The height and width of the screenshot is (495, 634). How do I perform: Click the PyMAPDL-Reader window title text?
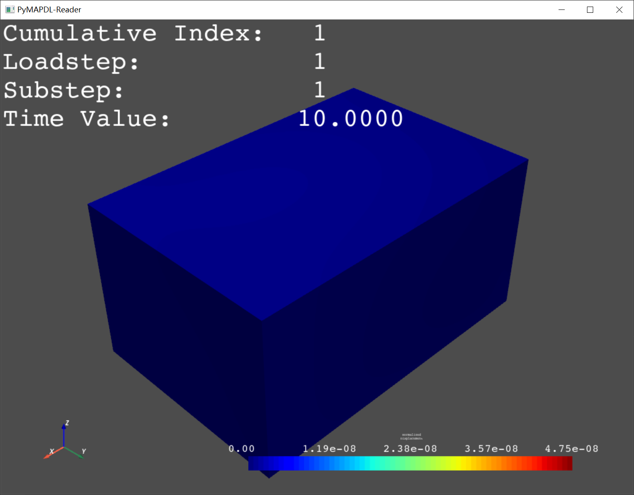click(49, 9)
